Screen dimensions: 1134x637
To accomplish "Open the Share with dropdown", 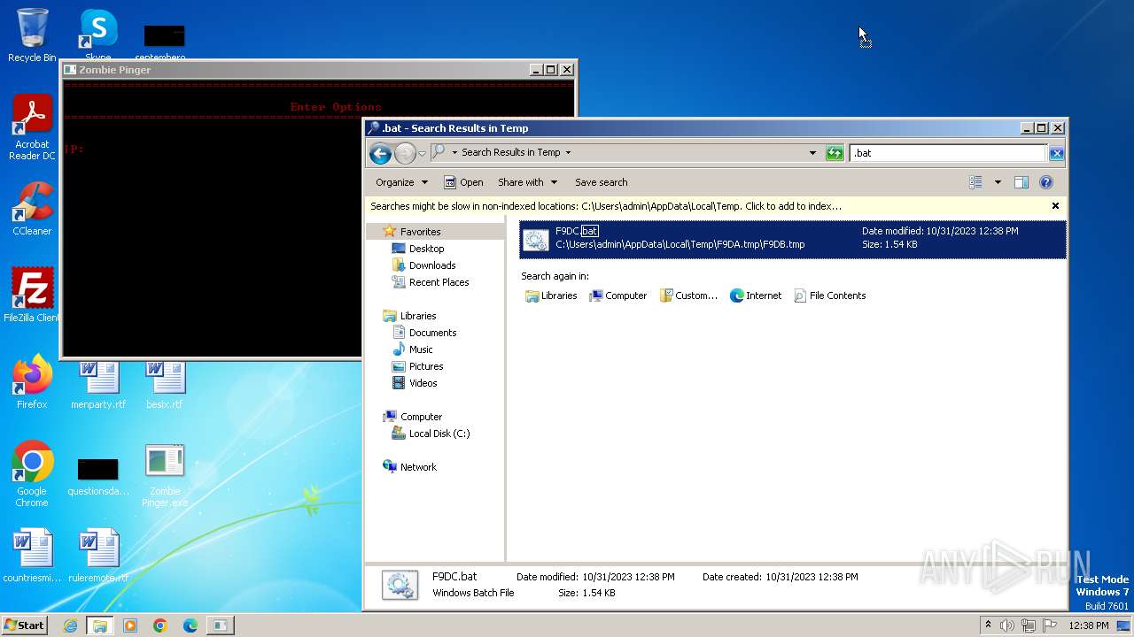I will click(527, 182).
